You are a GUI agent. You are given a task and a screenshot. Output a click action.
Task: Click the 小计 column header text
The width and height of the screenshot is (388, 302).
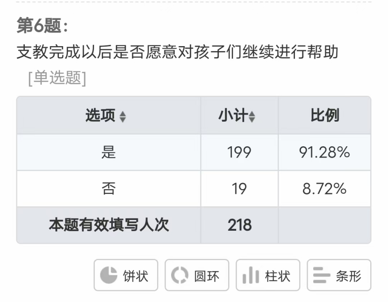pyautogui.click(x=233, y=116)
